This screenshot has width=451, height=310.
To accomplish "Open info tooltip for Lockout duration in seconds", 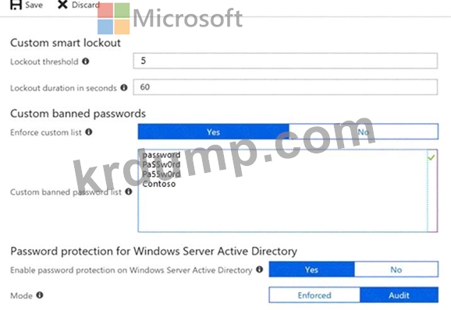I will click(124, 87).
